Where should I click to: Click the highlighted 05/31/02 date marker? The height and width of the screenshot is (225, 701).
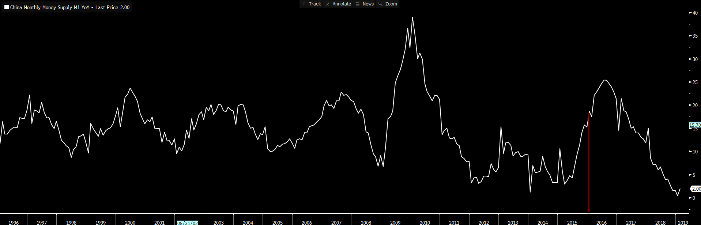[188, 223]
